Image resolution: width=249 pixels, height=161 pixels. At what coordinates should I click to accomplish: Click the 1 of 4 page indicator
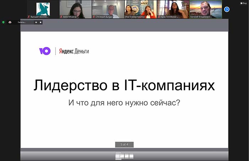coord(124,145)
